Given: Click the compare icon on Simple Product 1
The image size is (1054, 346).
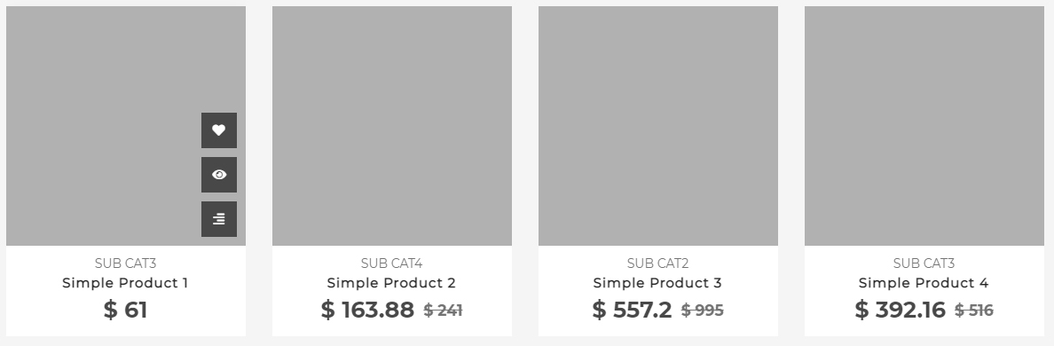Looking at the screenshot, I should 218,219.
